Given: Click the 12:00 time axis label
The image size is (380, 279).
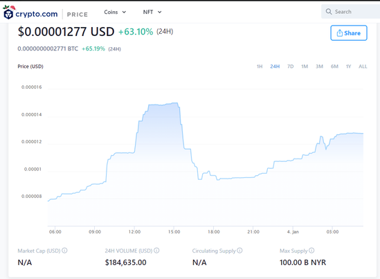Looking at the screenshot, I should point(134,232).
